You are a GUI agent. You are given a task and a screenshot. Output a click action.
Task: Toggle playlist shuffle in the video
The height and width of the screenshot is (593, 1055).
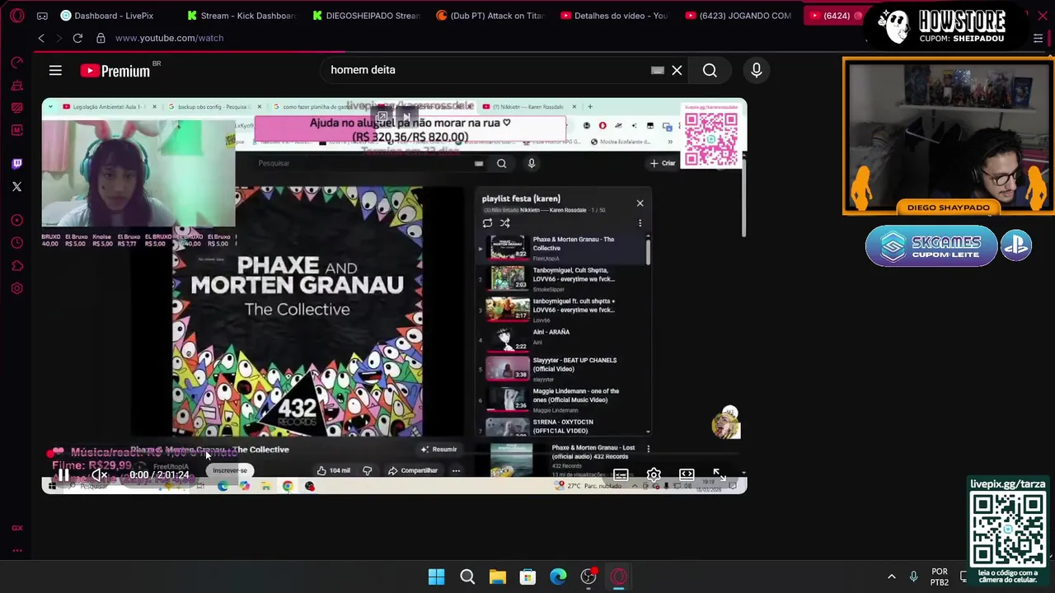[504, 223]
